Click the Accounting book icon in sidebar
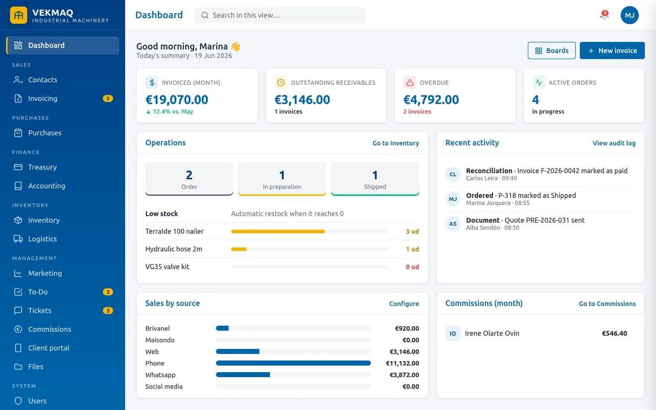Image resolution: width=656 pixels, height=410 pixels. coord(18,186)
